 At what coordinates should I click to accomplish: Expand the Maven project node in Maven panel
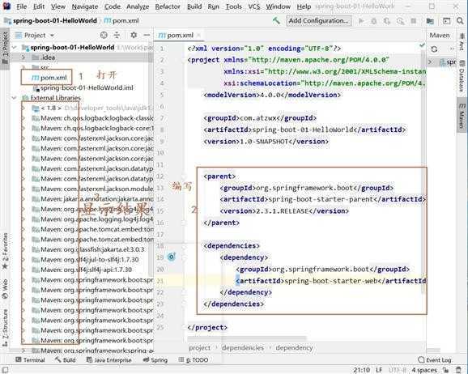(430, 62)
